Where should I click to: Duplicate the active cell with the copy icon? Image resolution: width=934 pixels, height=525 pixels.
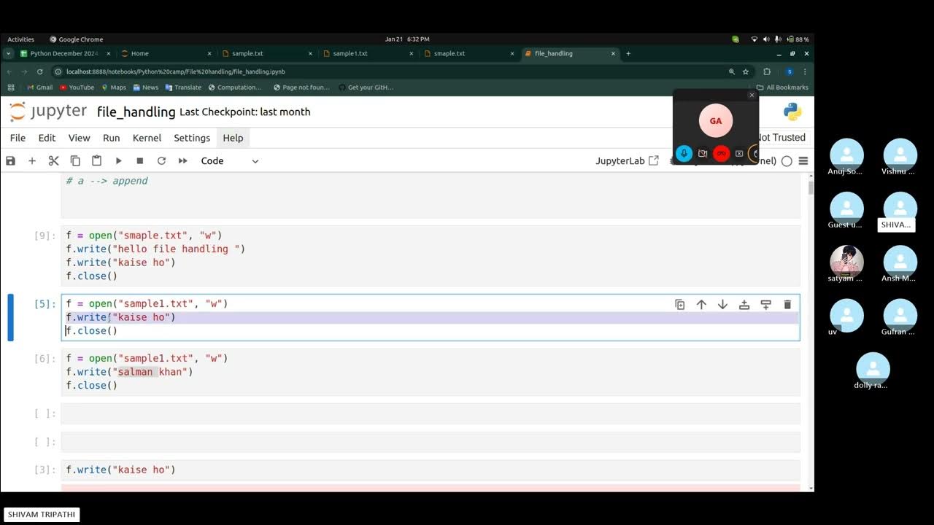tap(679, 305)
